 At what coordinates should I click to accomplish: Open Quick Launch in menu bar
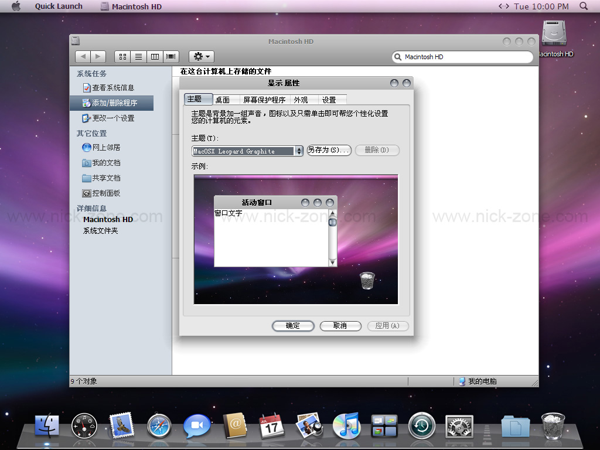click(59, 6)
